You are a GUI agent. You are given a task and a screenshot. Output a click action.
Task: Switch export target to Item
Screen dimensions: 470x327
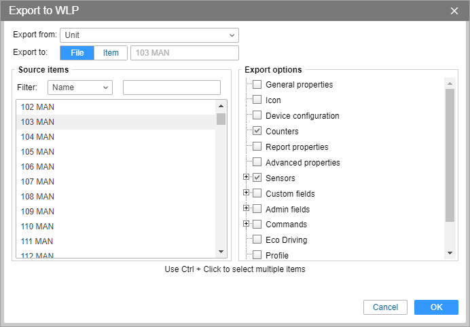pos(111,53)
